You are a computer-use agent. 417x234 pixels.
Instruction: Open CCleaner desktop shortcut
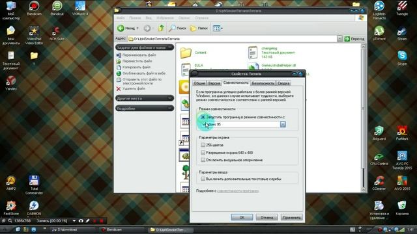tap(379, 183)
